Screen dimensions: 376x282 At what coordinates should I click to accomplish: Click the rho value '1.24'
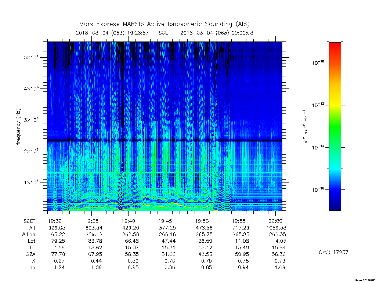[59, 267]
